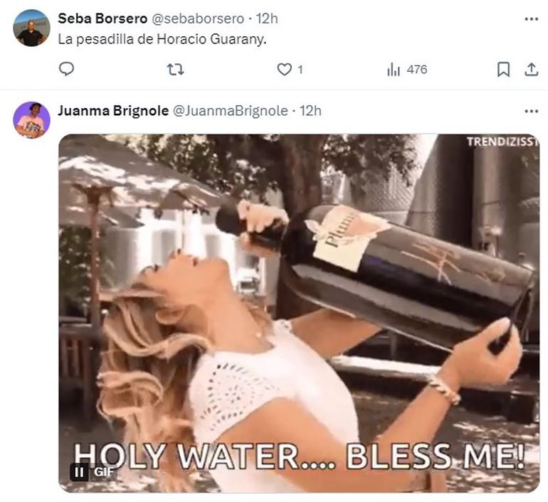Share Seba Borsero's tweet

coord(530,69)
